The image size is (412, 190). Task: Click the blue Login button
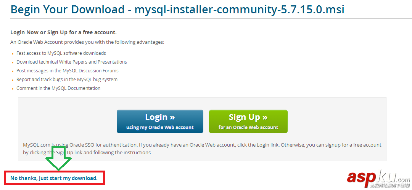(160, 121)
